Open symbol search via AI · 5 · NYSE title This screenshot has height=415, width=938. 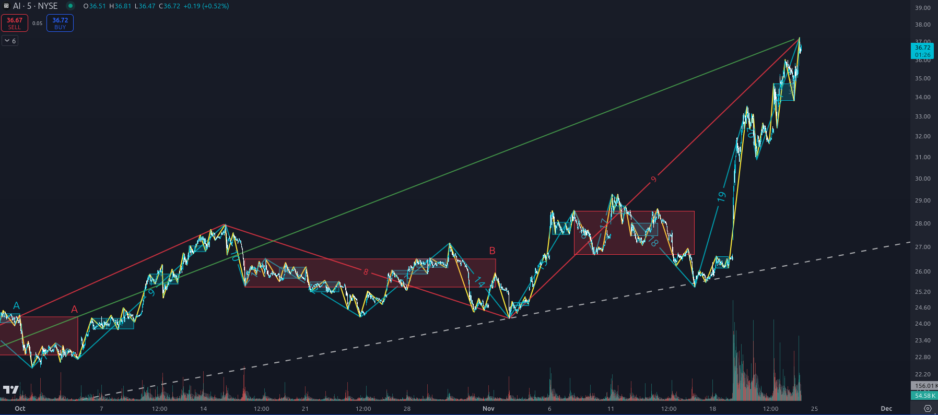point(35,6)
